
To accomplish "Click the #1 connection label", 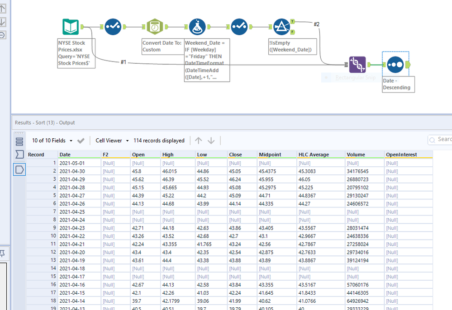I will [x=124, y=62].
